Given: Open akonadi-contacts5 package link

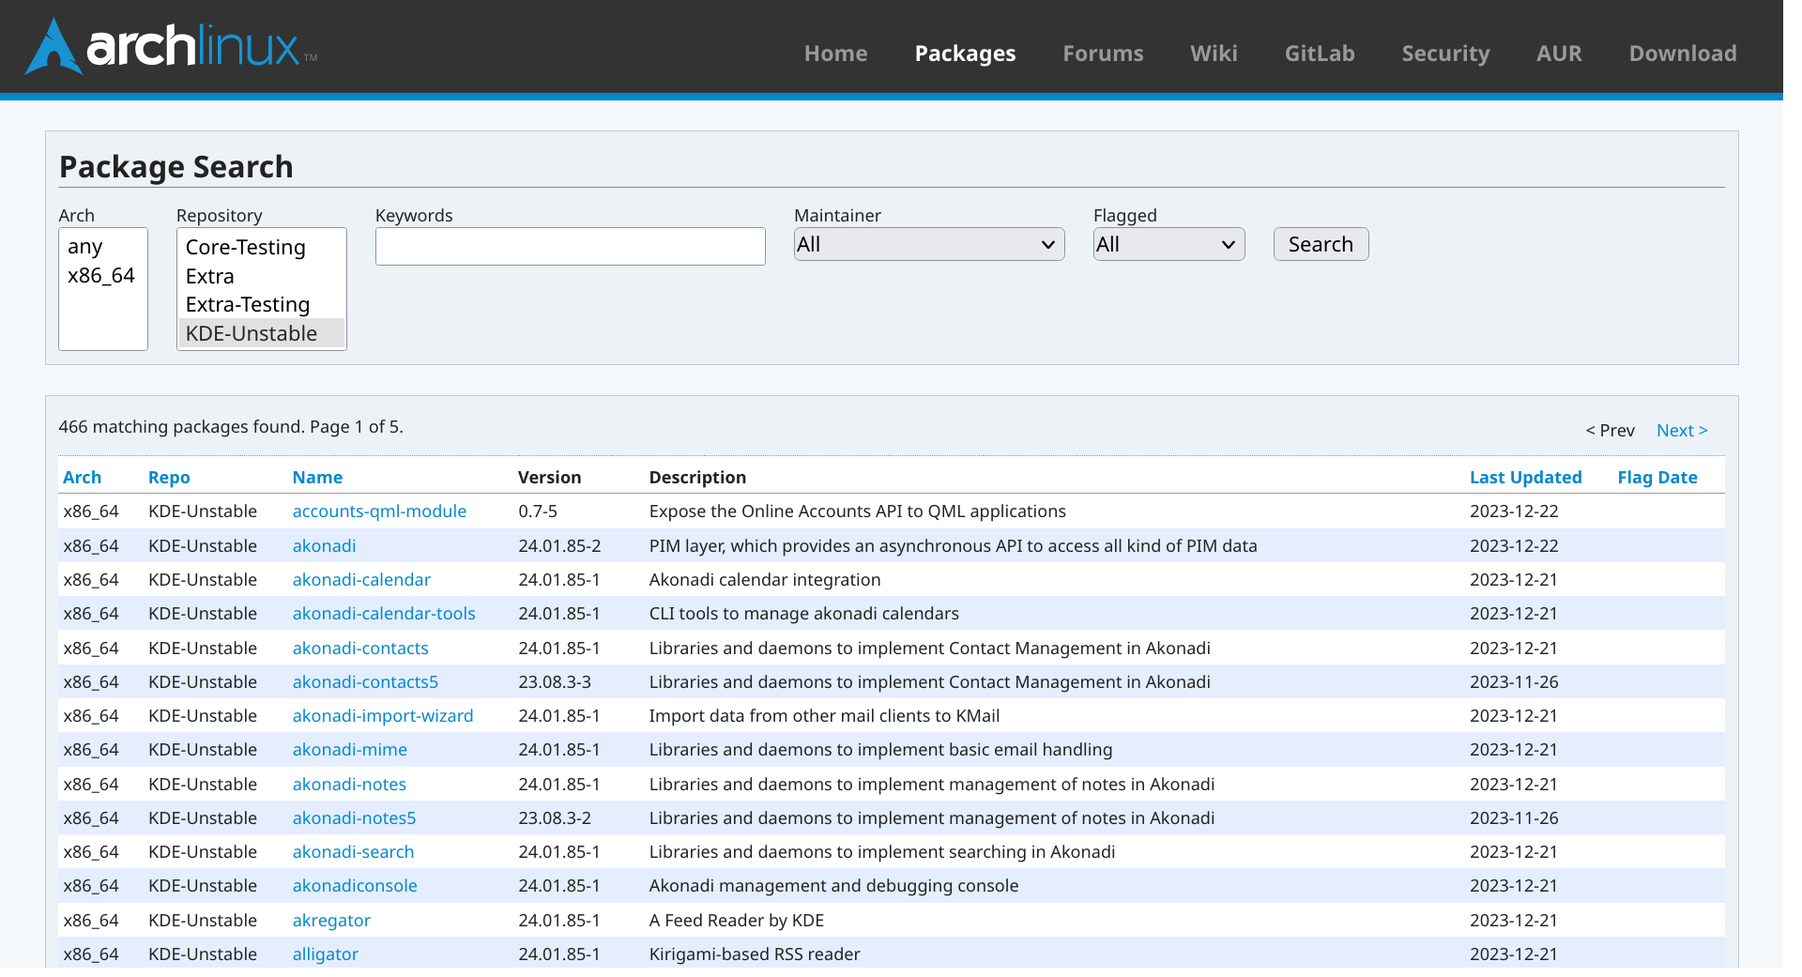Looking at the screenshot, I should click(x=365, y=681).
